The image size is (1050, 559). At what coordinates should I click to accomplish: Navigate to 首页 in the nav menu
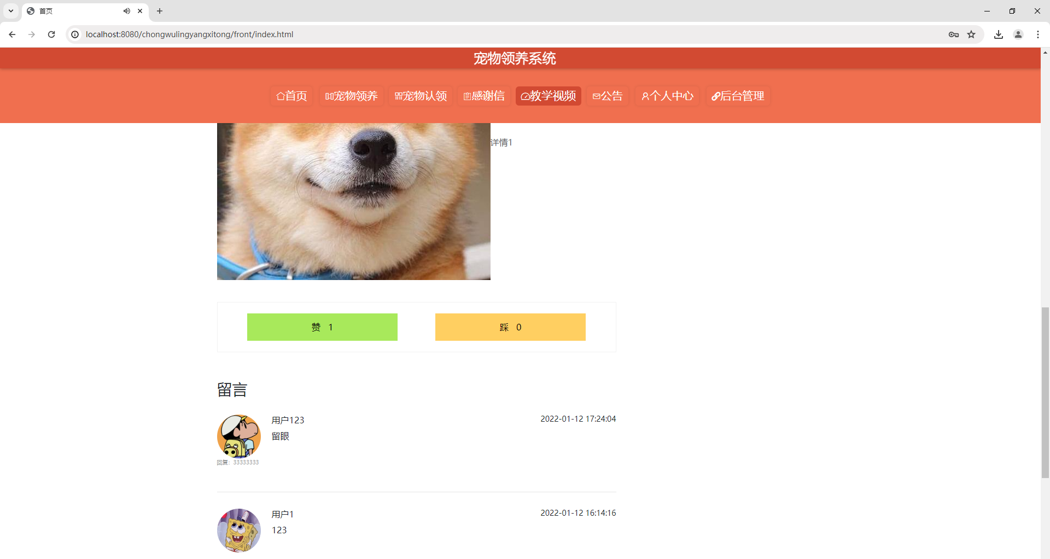[292, 96]
